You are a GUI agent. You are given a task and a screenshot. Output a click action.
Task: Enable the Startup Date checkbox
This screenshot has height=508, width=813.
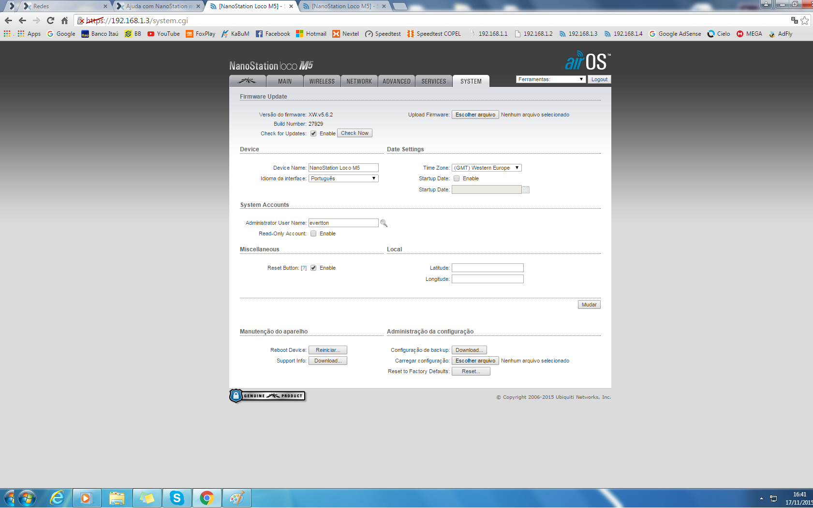457,178
